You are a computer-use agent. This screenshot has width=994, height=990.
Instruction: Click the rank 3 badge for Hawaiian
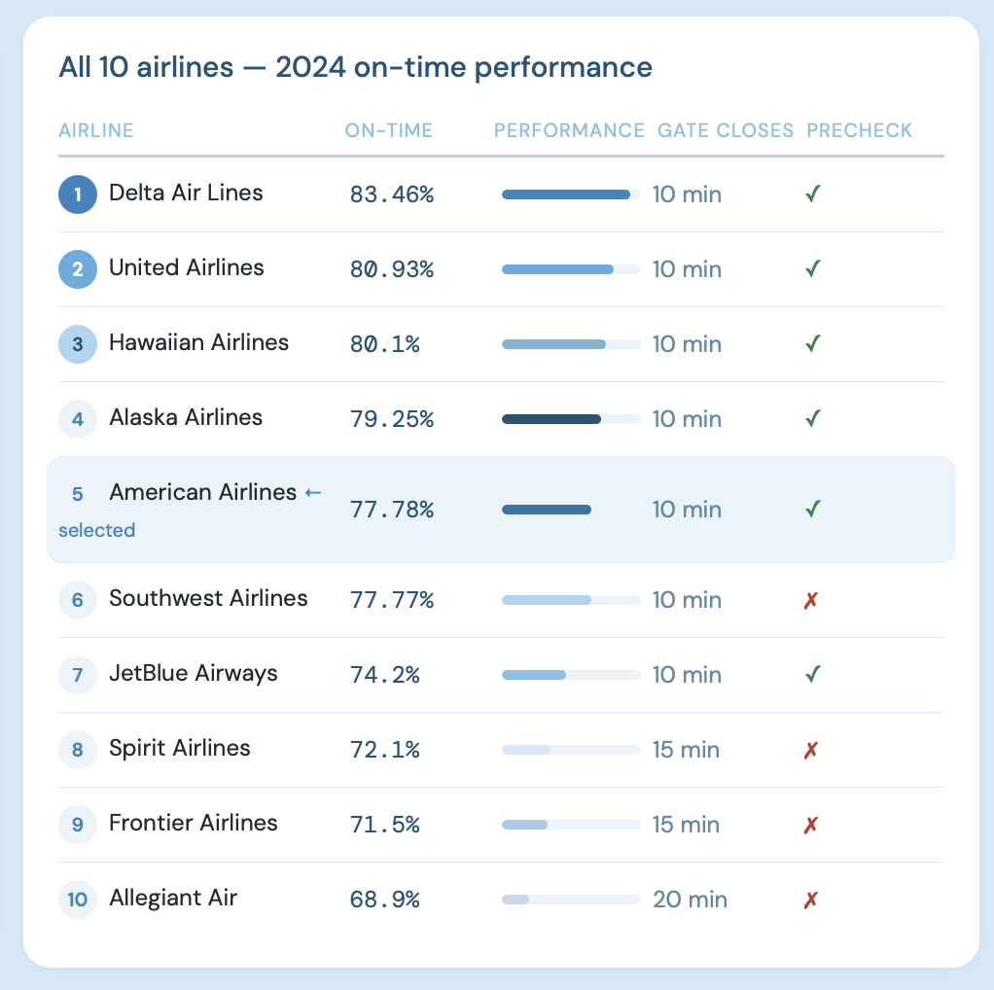[x=78, y=343]
